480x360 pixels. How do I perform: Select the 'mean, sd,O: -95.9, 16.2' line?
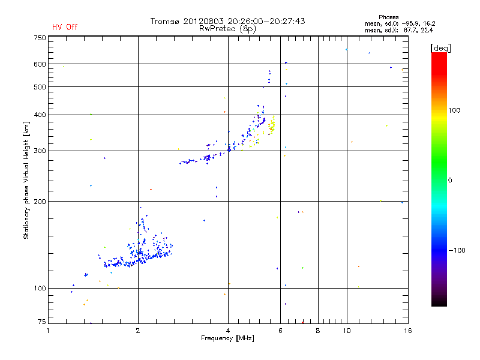(400, 23)
